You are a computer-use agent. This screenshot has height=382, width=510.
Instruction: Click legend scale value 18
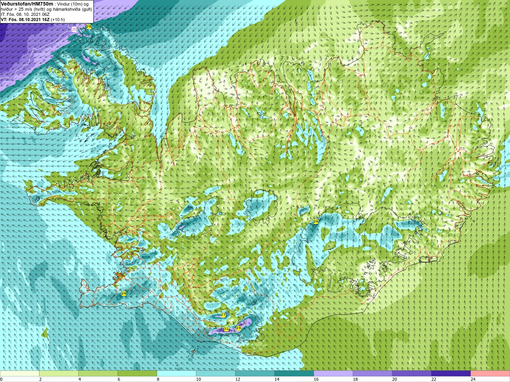(355, 380)
